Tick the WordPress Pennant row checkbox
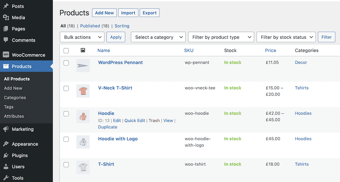Image resolution: width=340 pixels, height=182 pixels. click(x=66, y=63)
